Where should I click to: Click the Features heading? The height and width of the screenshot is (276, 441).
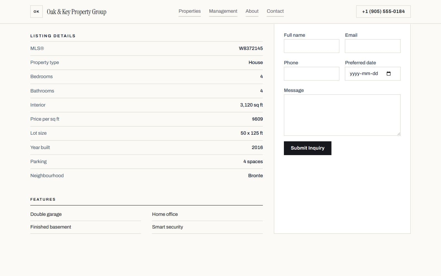click(43, 199)
